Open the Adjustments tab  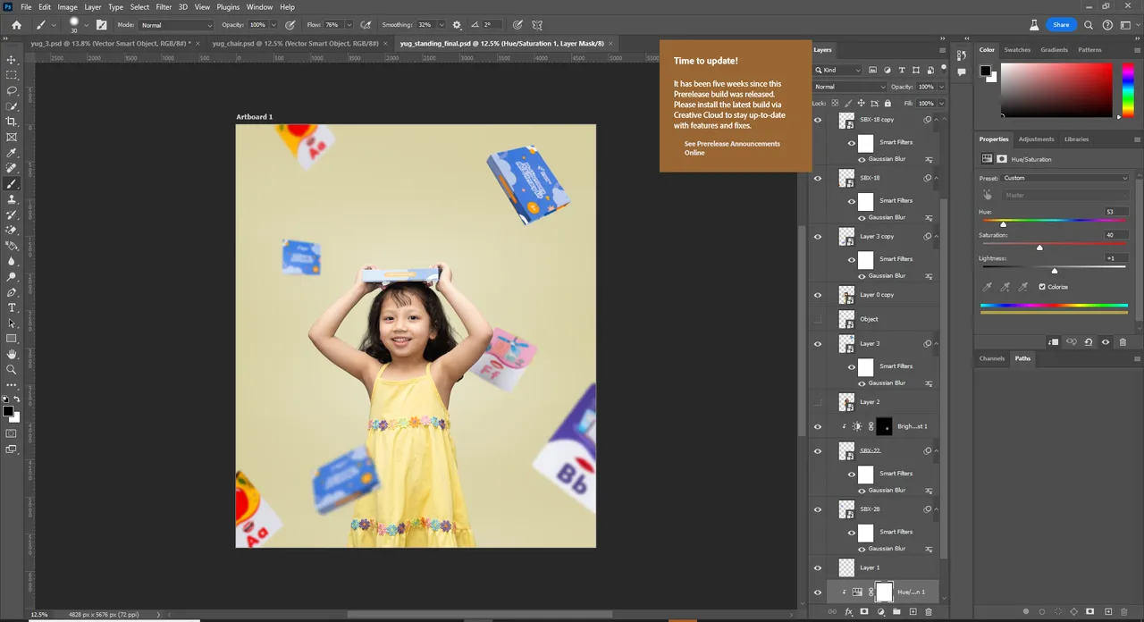(x=1037, y=139)
